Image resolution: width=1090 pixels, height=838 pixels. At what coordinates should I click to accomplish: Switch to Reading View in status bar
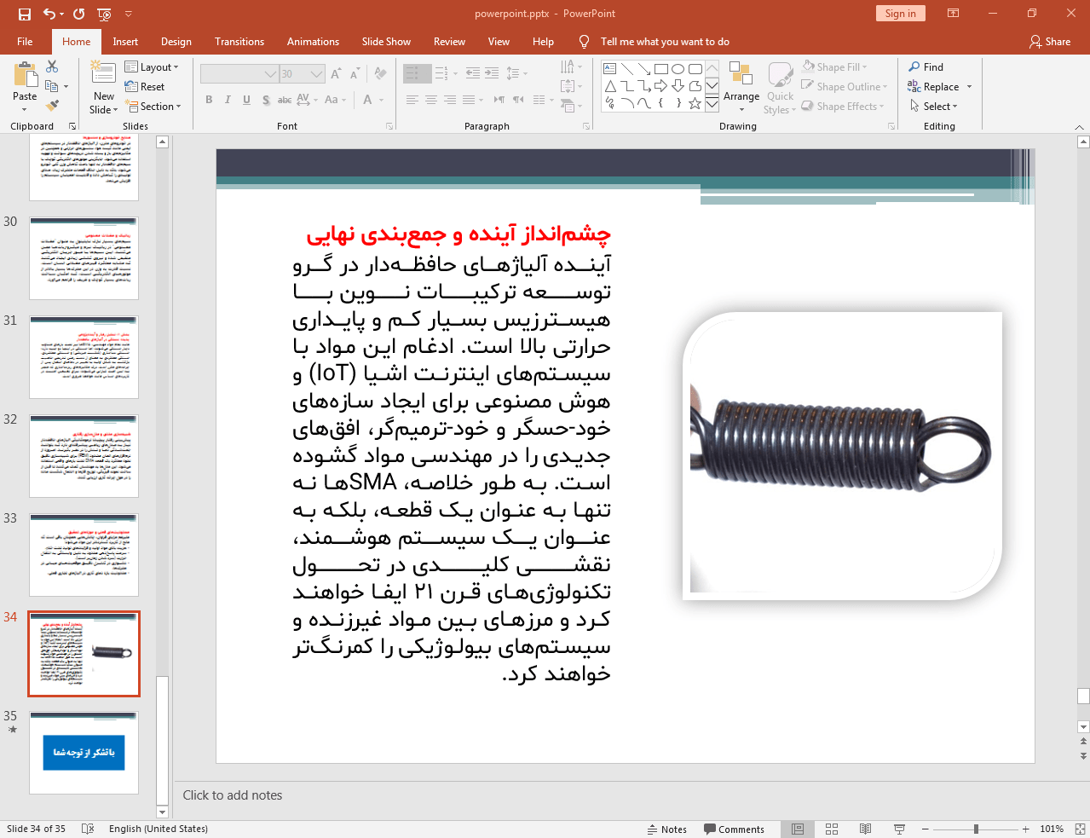tap(865, 829)
